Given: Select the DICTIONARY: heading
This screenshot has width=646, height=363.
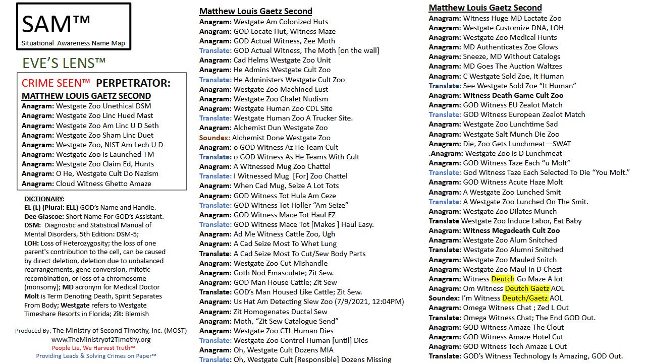Looking at the screenshot, I should (44, 199).
